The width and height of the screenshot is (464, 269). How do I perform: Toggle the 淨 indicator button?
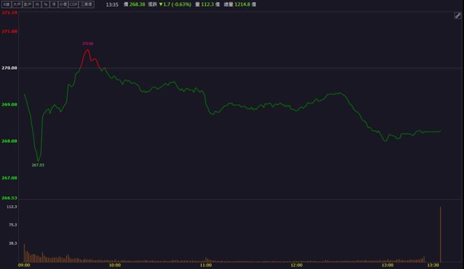[53, 4]
